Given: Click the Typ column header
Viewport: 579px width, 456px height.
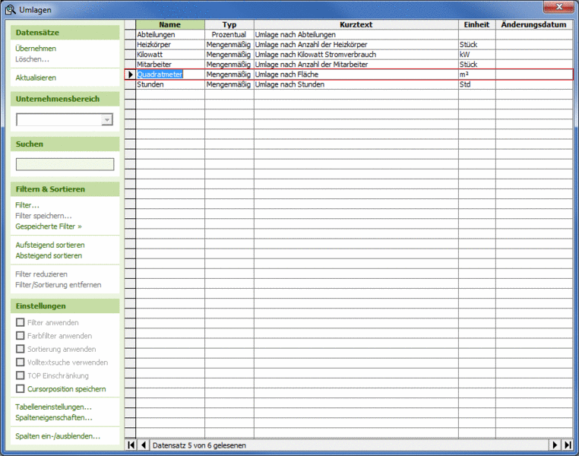Looking at the screenshot, I should pyautogui.click(x=229, y=25).
